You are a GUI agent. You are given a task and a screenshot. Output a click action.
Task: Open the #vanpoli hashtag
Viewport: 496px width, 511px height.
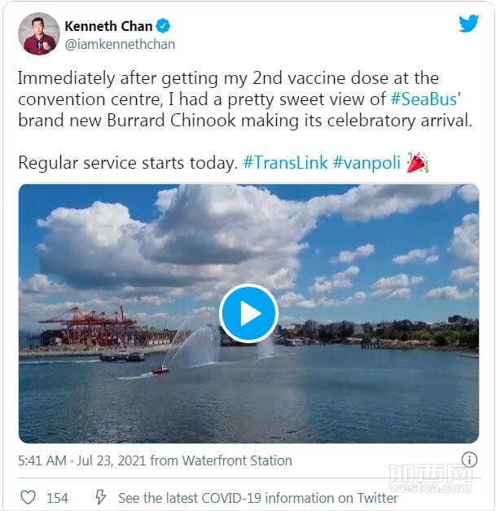click(367, 163)
